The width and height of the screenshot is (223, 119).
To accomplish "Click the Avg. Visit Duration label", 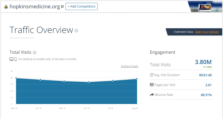I will click(167, 75).
